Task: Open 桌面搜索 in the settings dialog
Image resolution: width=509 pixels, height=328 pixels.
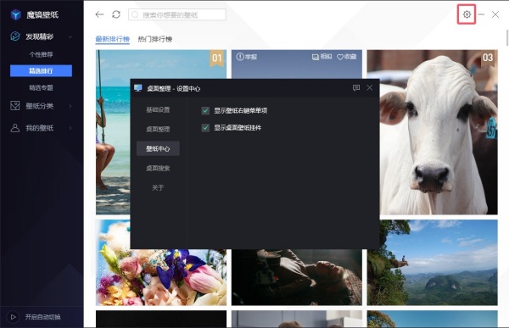Action: 158,168
